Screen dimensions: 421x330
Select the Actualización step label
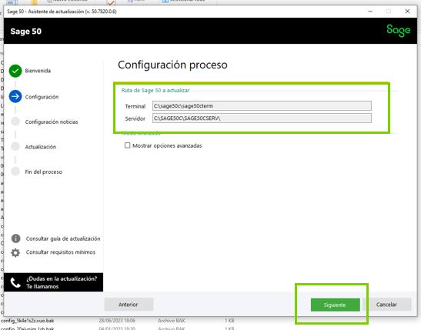click(41, 147)
